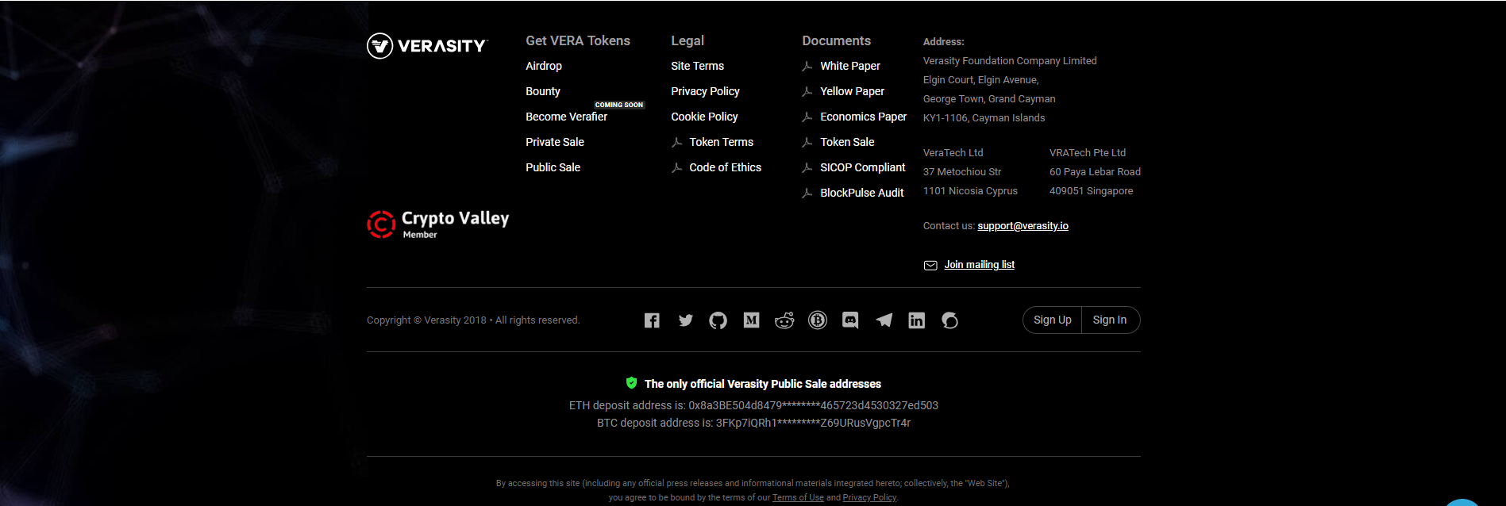Click '1101 Nicosia Cyprus' text

tap(970, 191)
